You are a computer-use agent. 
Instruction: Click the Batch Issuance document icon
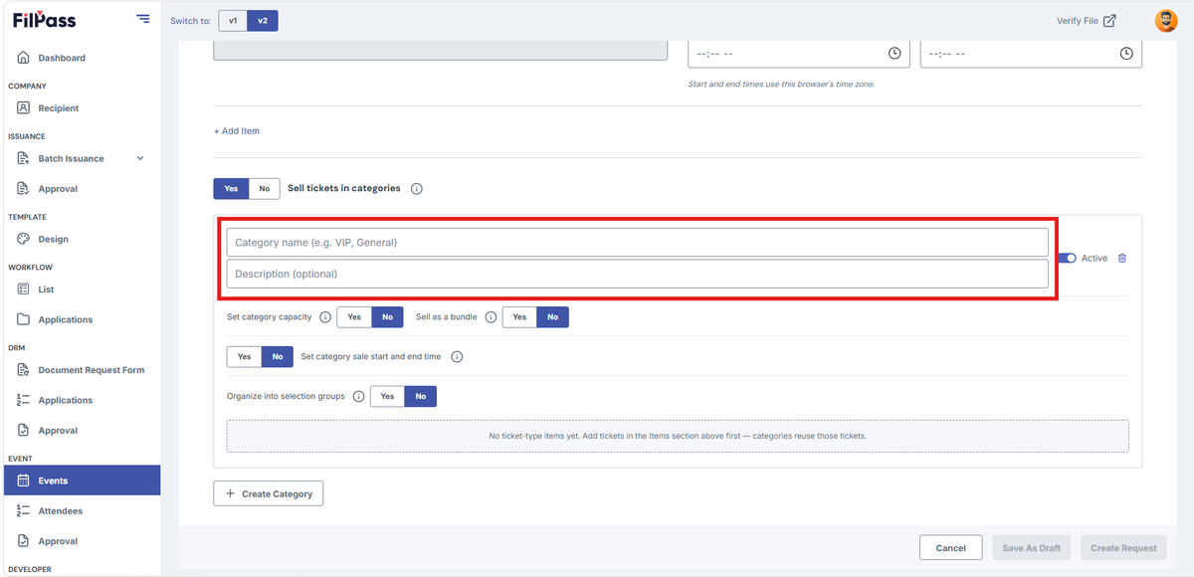click(24, 158)
